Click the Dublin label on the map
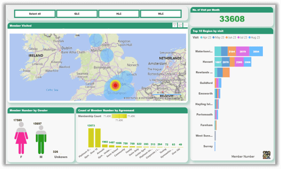The image size is (281, 169). click(67, 48)
